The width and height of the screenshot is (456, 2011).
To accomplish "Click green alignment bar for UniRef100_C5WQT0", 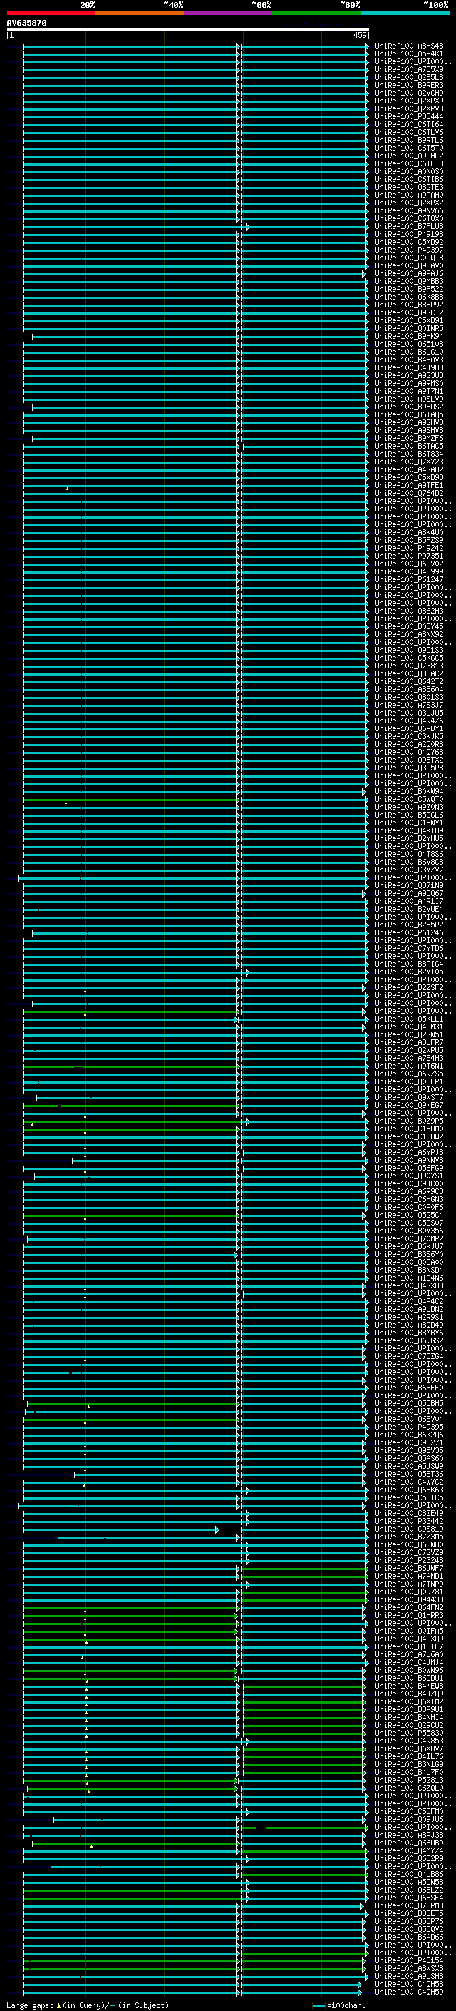I will point(130,800).
